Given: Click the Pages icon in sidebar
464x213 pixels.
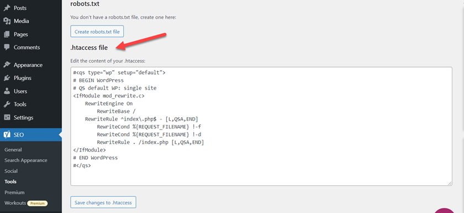Looking at the screenshot, I should point(7,34).
